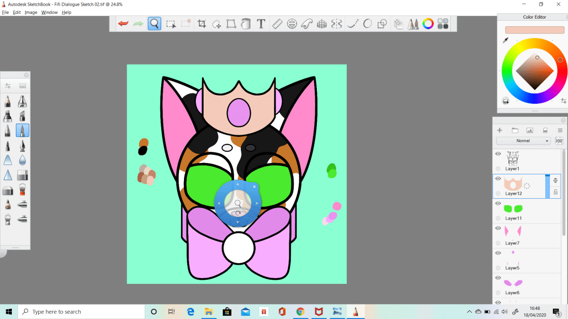Open the Image menu
The width and height of the screenshot is (568, 319).
(31, 12)
